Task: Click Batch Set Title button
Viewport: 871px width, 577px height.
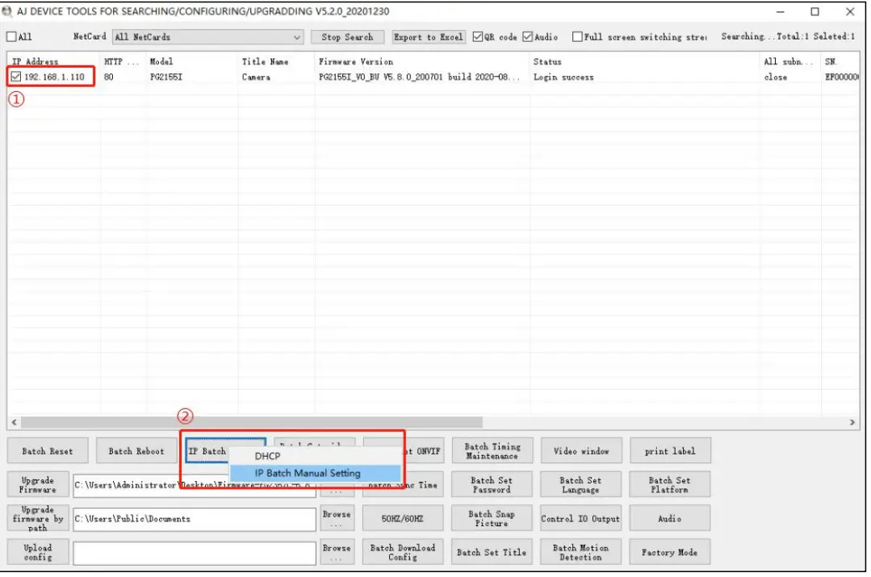Action: 492,552
